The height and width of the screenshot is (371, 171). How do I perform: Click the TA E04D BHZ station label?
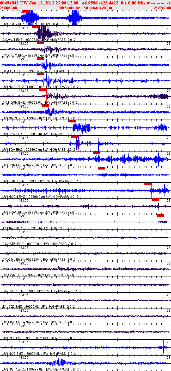point(39,228)
